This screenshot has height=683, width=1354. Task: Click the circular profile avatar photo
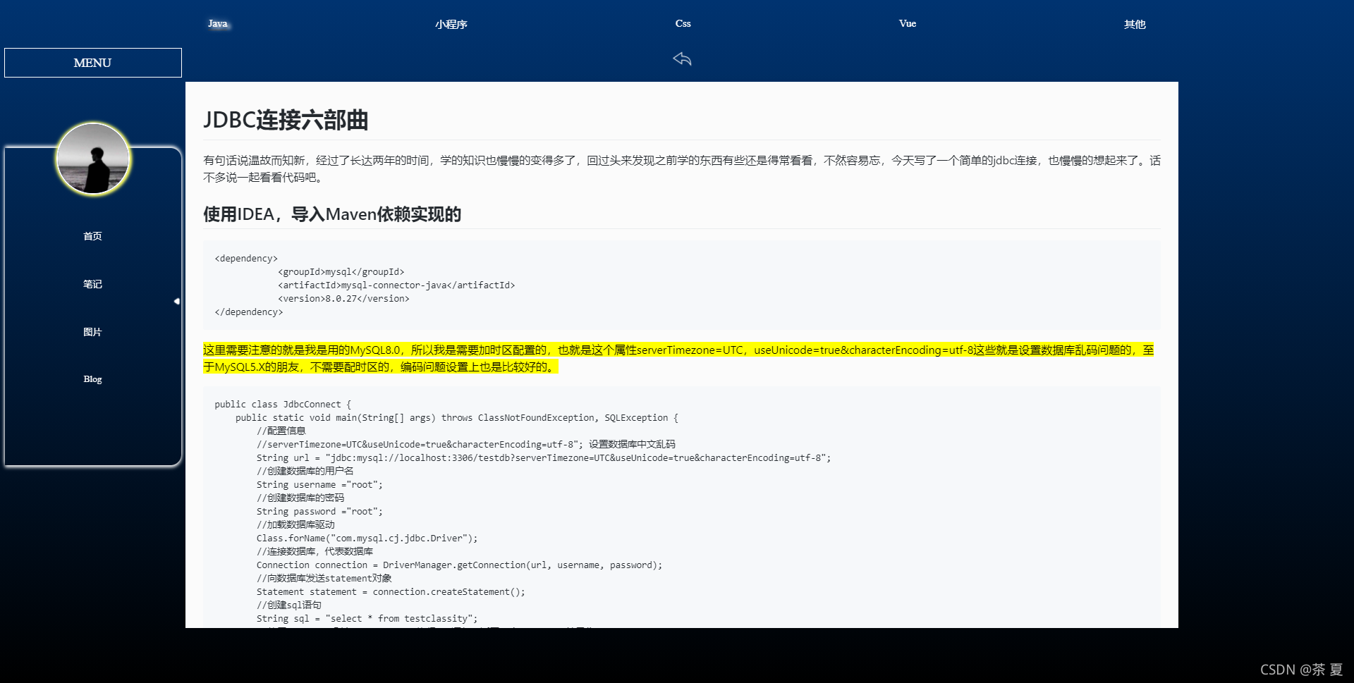coord(93,159)
